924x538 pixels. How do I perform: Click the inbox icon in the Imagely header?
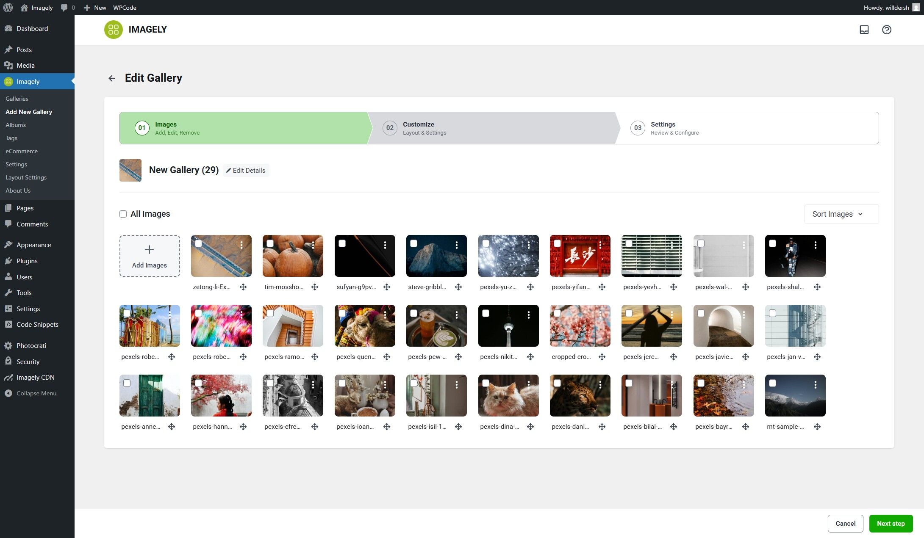pos(863,30)
